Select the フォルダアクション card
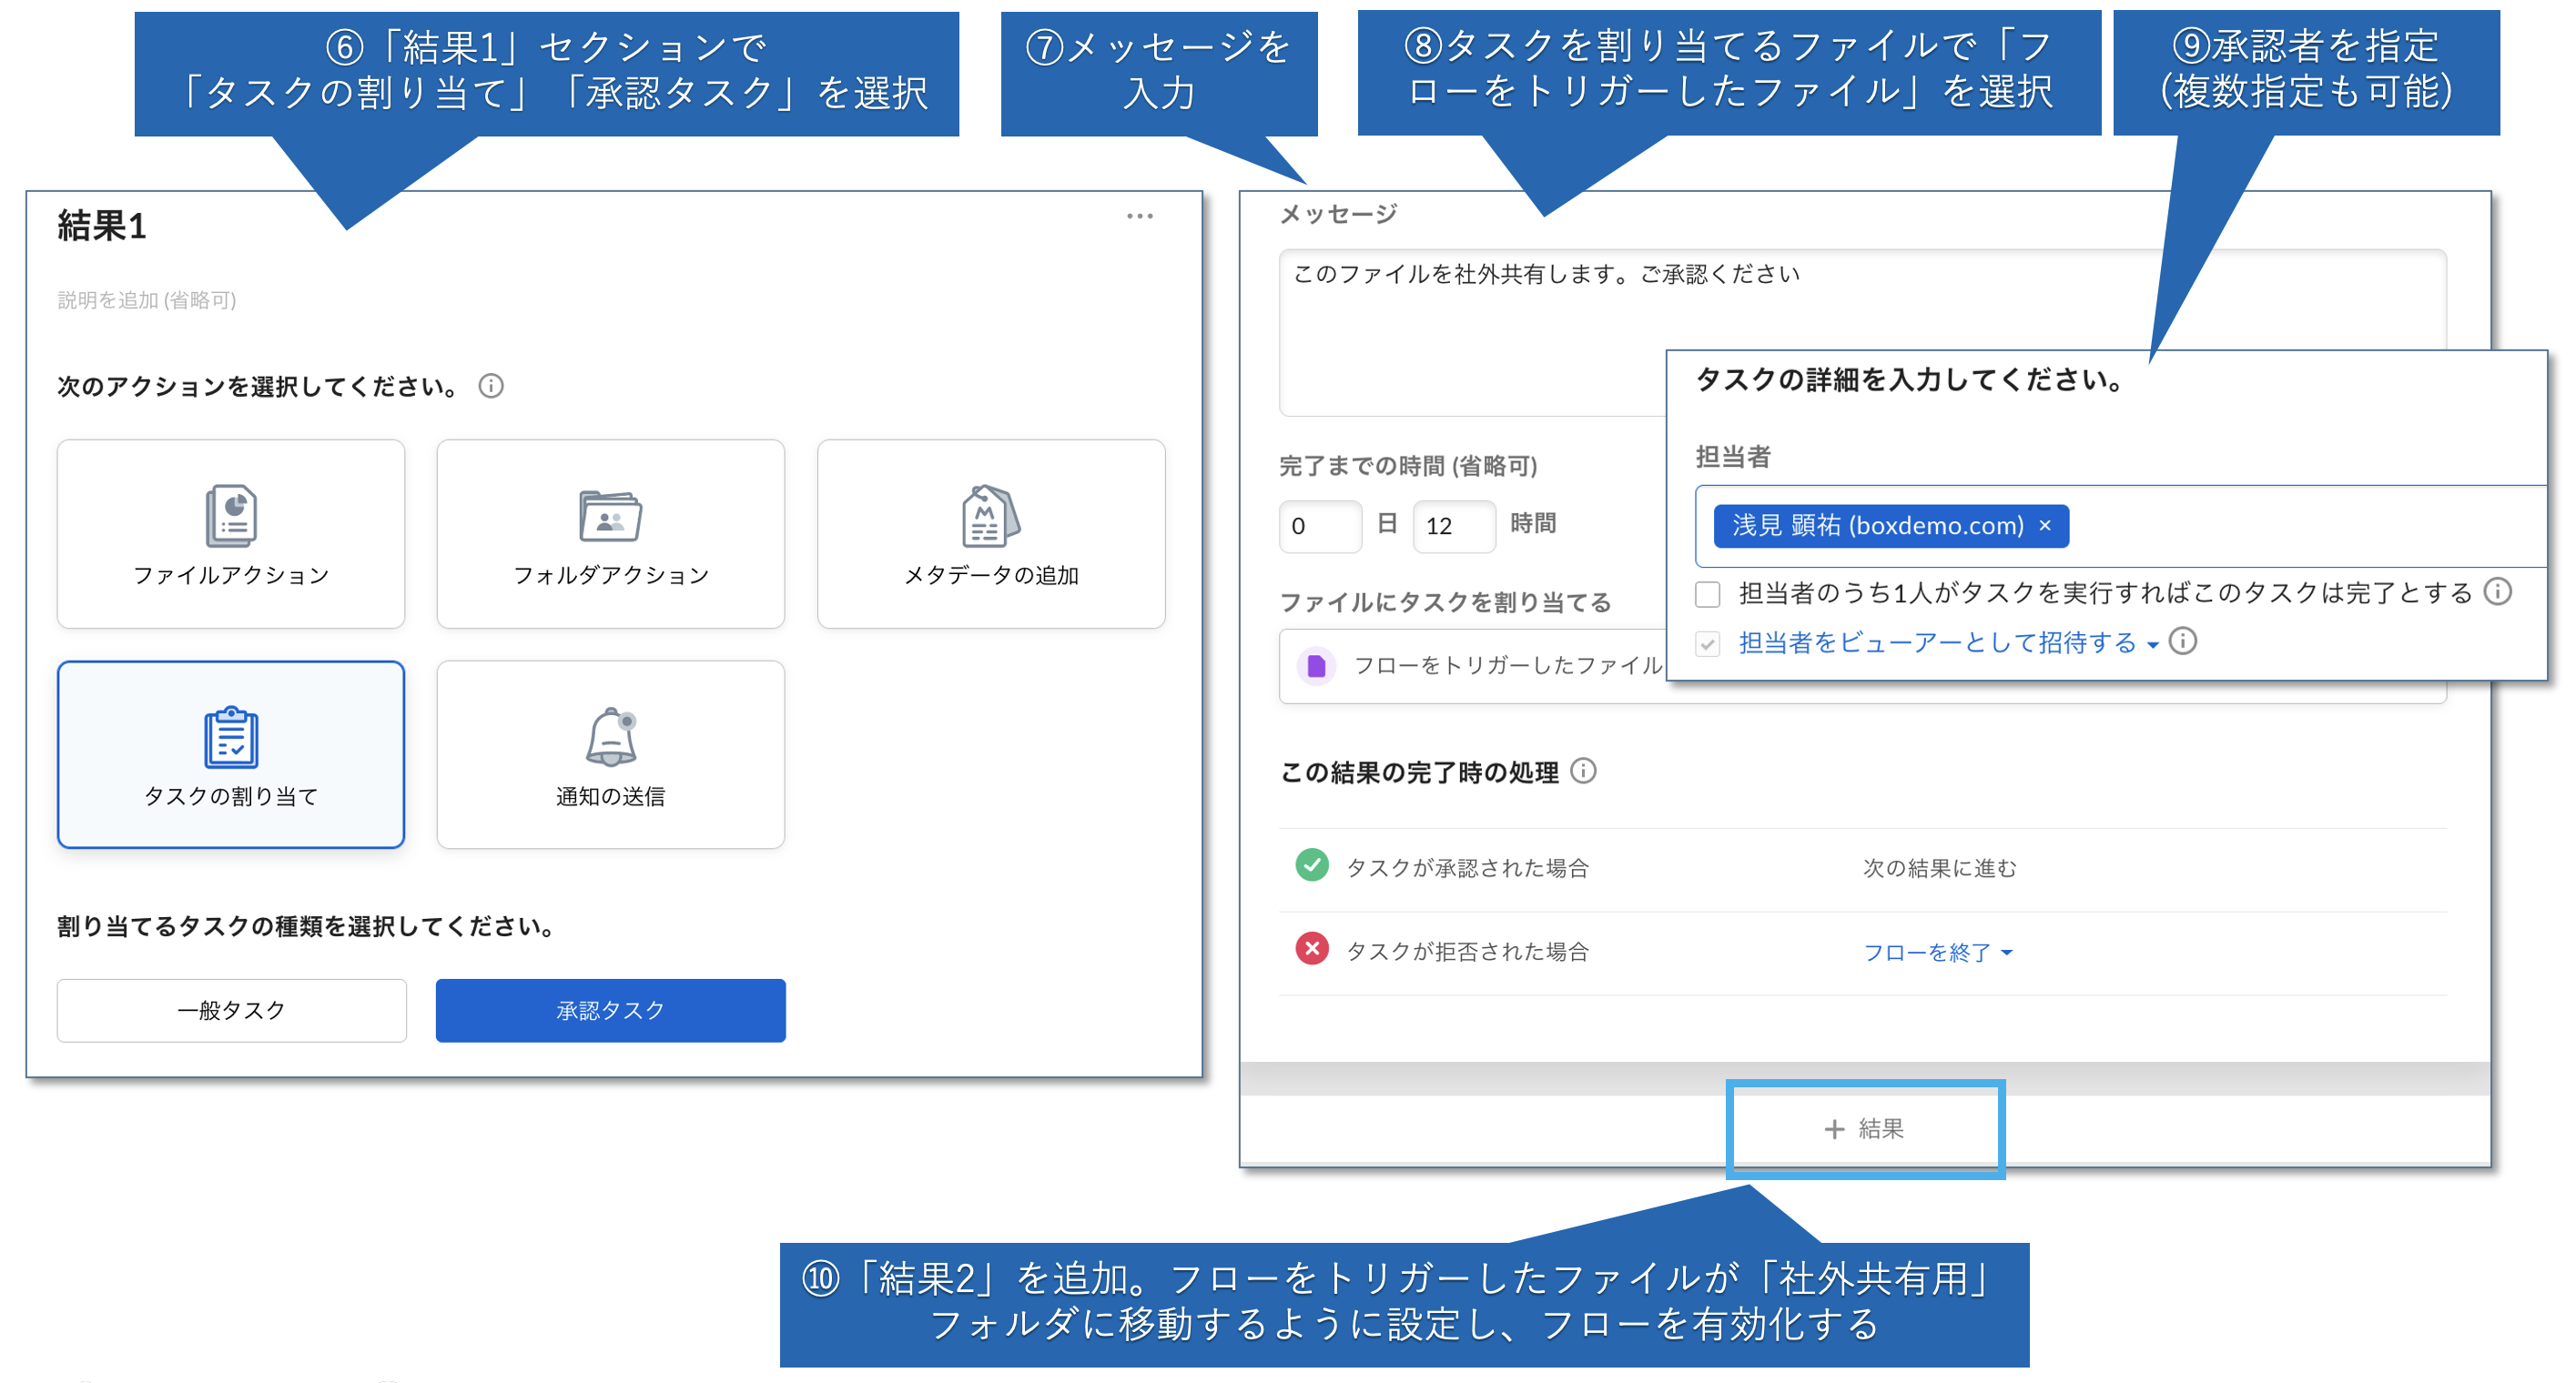This screenshot has height=1383, width=2576. click(611, 533)
